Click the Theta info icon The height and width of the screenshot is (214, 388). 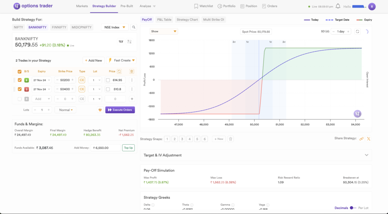click(x=192, y=205)
